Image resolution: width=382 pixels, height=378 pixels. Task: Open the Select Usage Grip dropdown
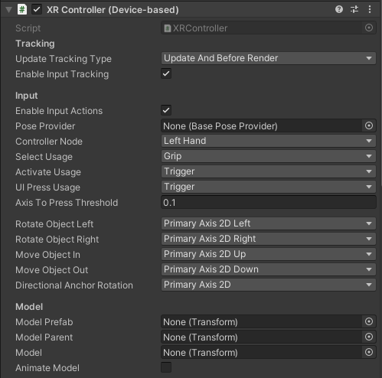tap(269, 156)
